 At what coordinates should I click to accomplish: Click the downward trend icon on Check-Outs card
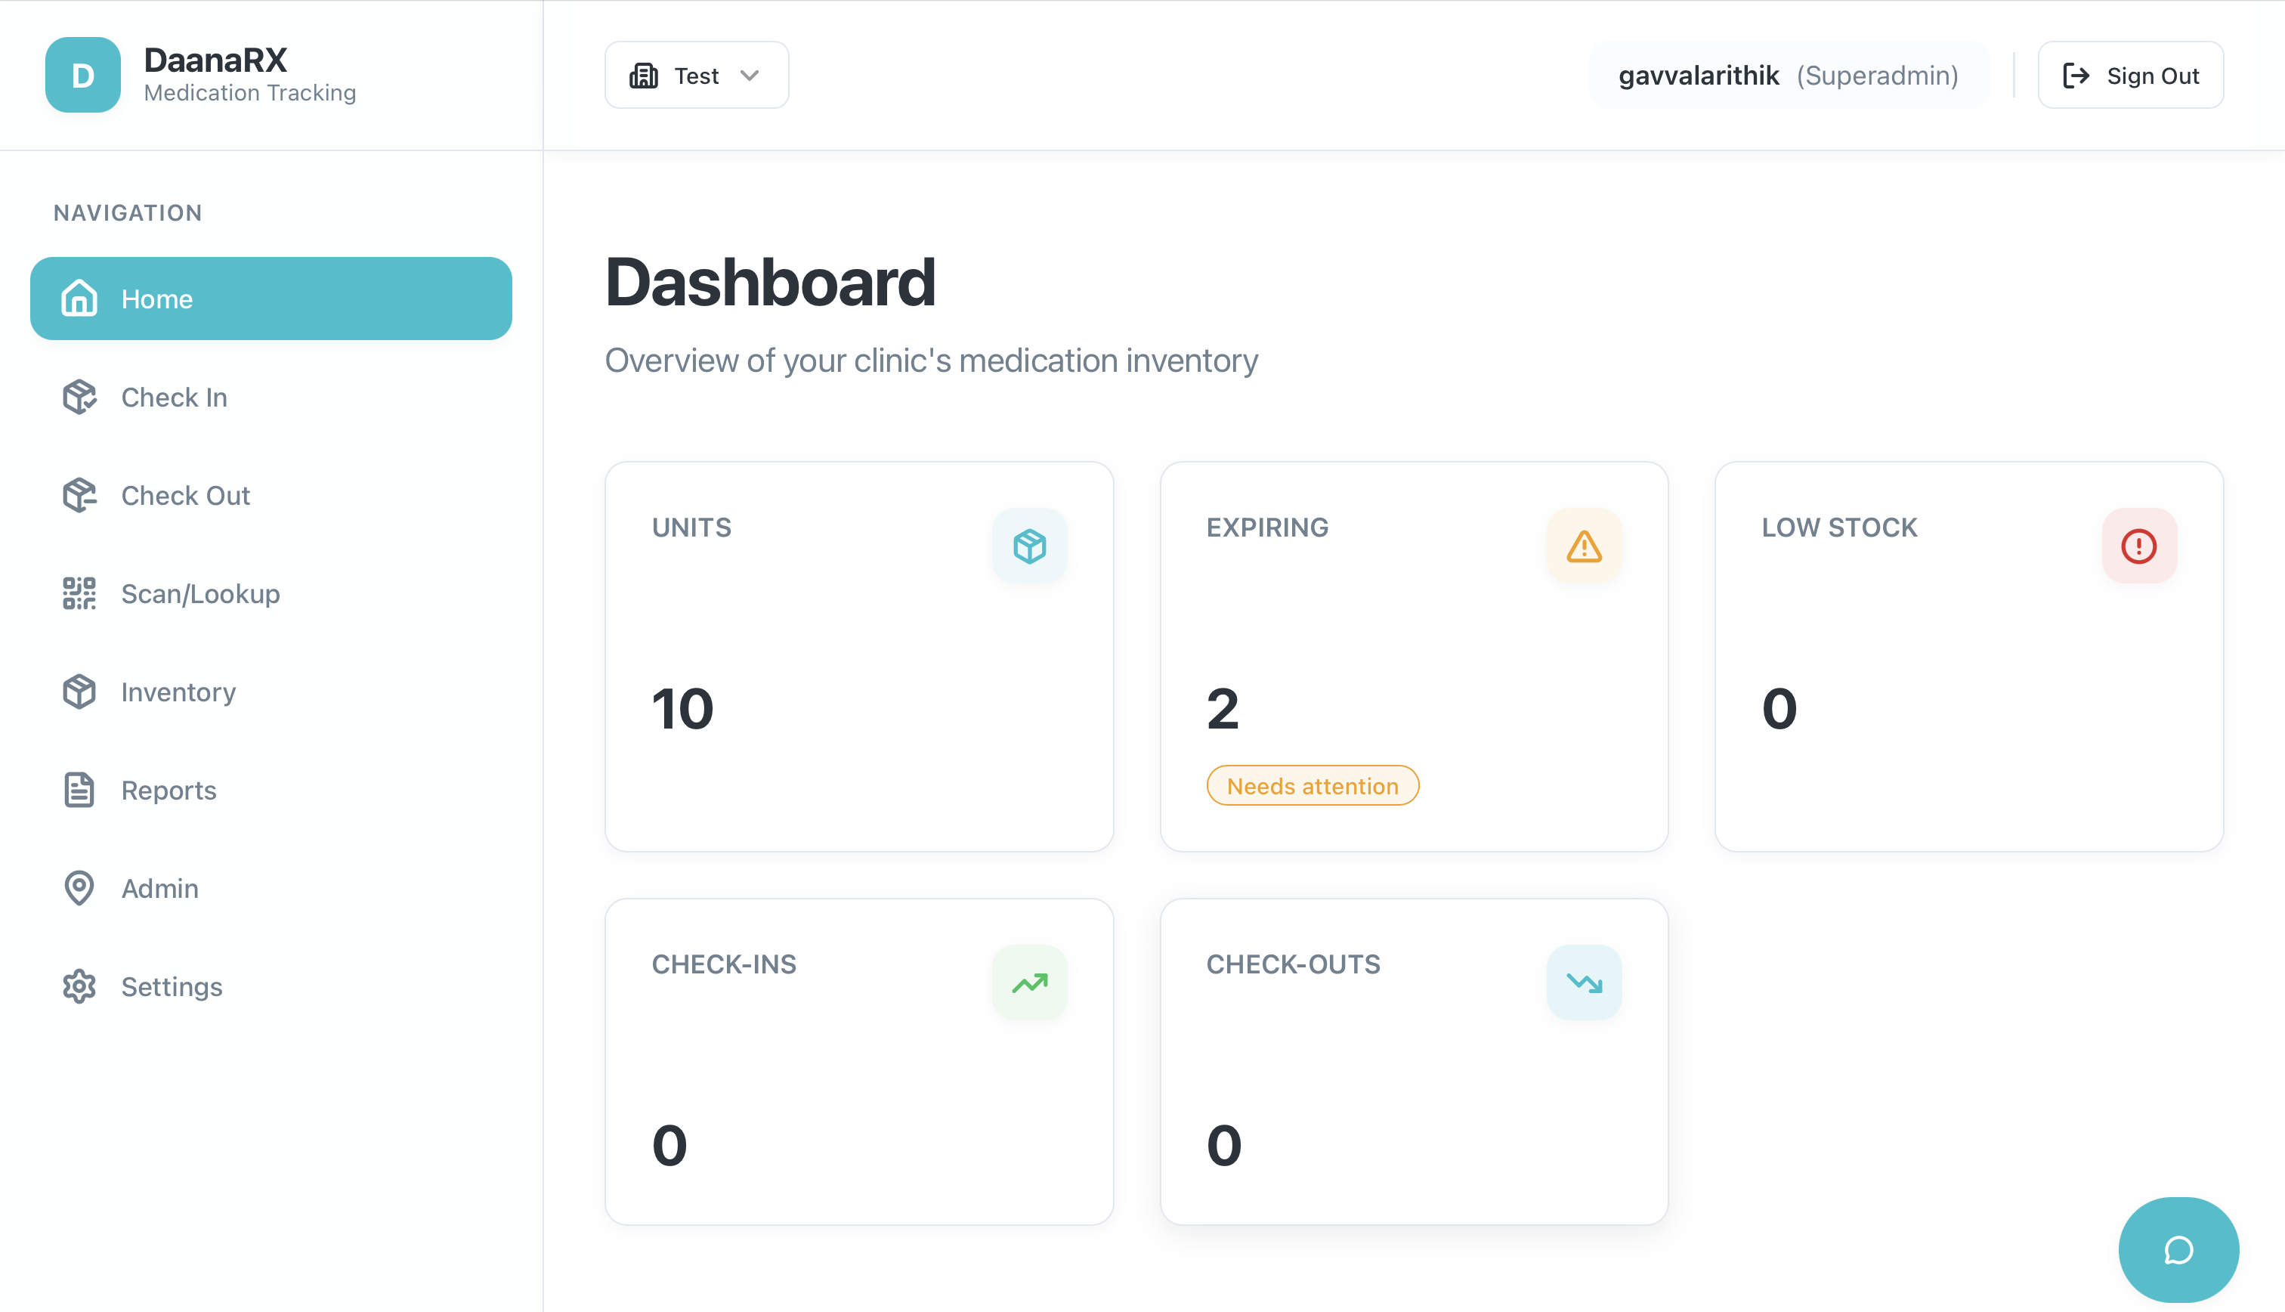(1583, 982)
